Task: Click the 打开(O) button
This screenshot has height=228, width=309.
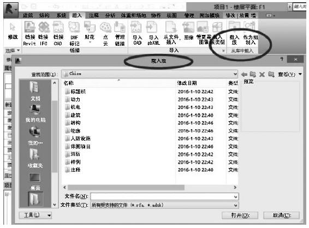Action: pyautogui.click(x=240, y=215)
